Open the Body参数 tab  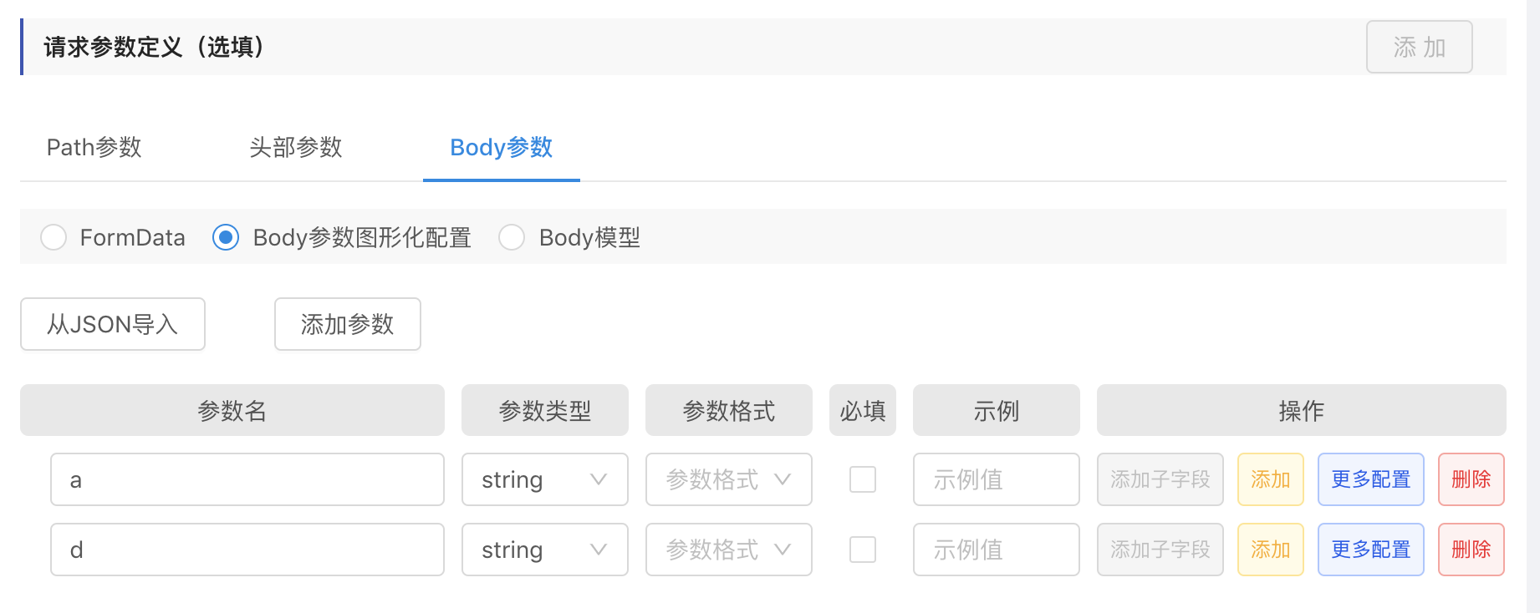[501, 148]
